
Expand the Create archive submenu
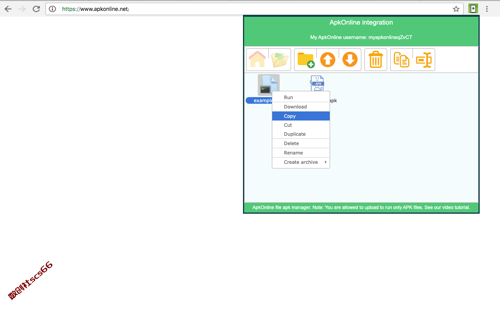[x=301, y=162]
